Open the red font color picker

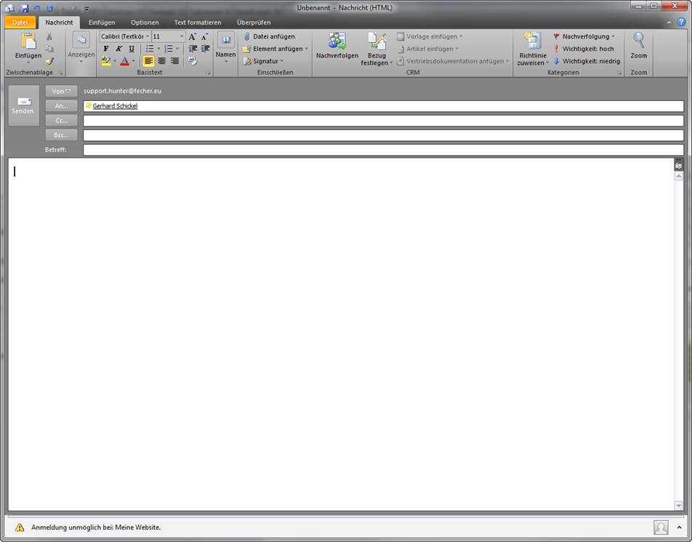[x=124, y=61]
